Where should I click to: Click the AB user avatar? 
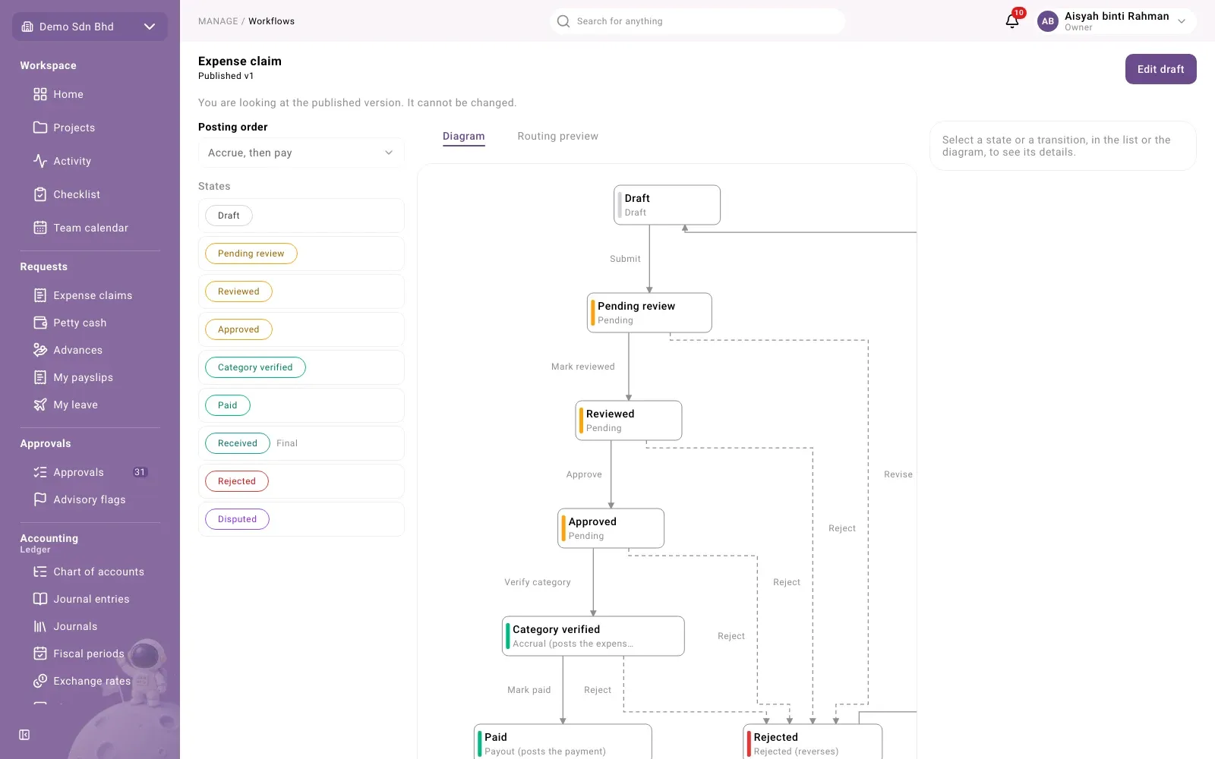[1048, 21]
